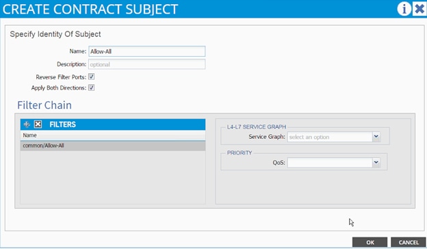
Task: Toggle the Reverse Filter Ports checkbox
Action: [x=91, y=77]
